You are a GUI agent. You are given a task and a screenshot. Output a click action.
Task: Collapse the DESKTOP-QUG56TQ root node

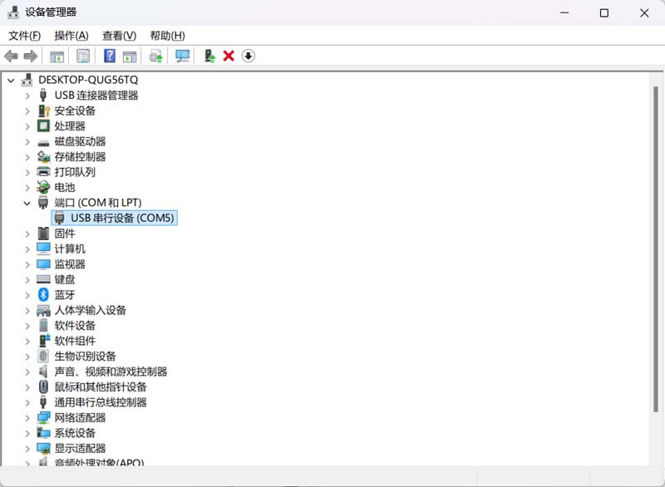[11, 80]
